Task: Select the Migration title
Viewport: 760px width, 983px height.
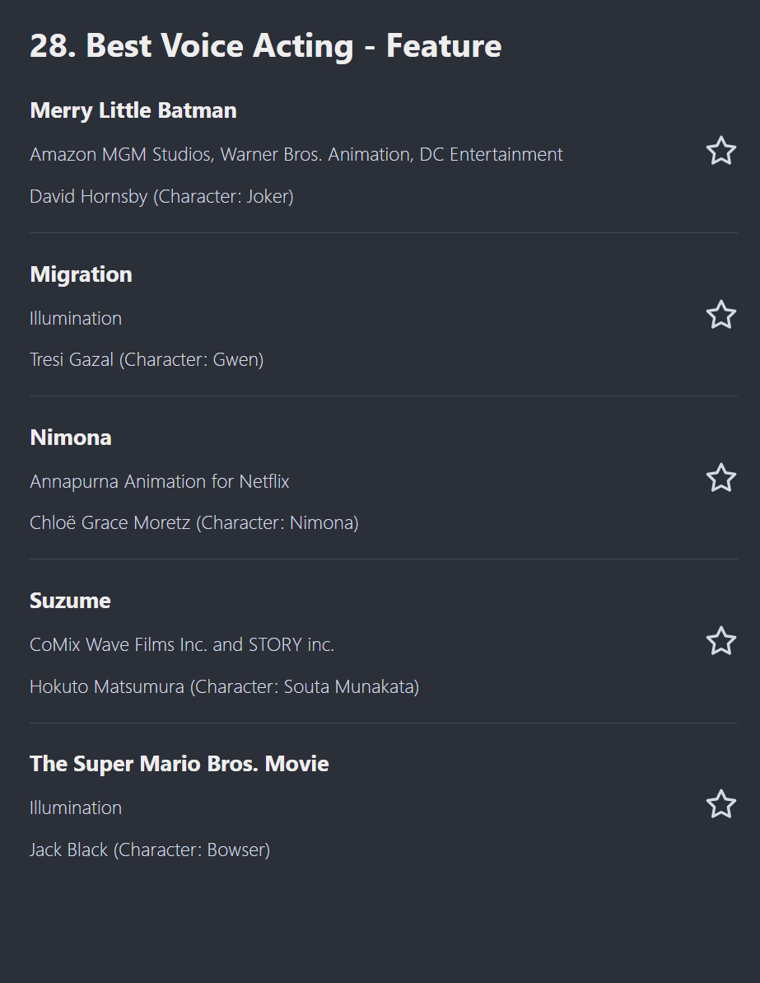Action: click(81, 274)
